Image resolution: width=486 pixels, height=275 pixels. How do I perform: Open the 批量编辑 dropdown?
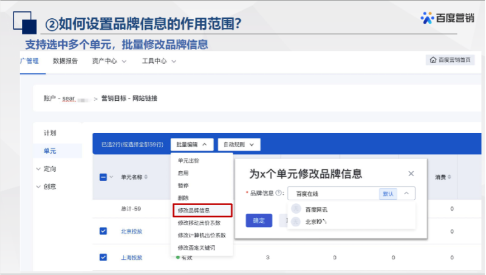(192, 144)
